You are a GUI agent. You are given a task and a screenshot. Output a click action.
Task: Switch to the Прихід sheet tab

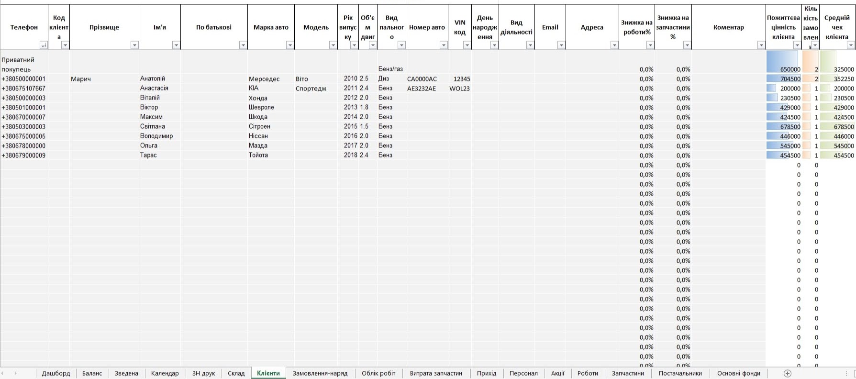(487, 373)
